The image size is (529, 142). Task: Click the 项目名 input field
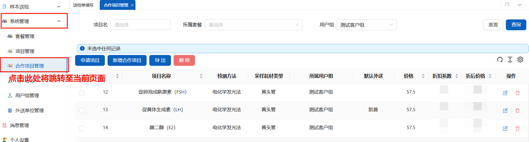[140, 25]
